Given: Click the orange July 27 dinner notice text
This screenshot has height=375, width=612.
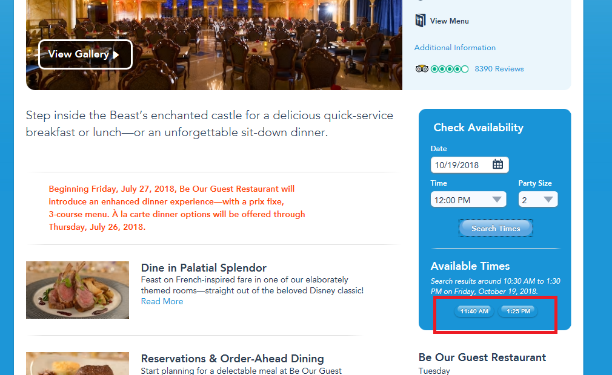Looking at the screenshot, I should tap(177, 208).
